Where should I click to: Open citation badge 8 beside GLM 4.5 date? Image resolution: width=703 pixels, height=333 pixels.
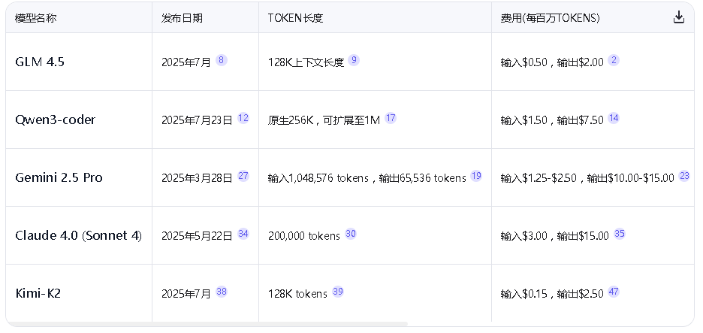221,60
